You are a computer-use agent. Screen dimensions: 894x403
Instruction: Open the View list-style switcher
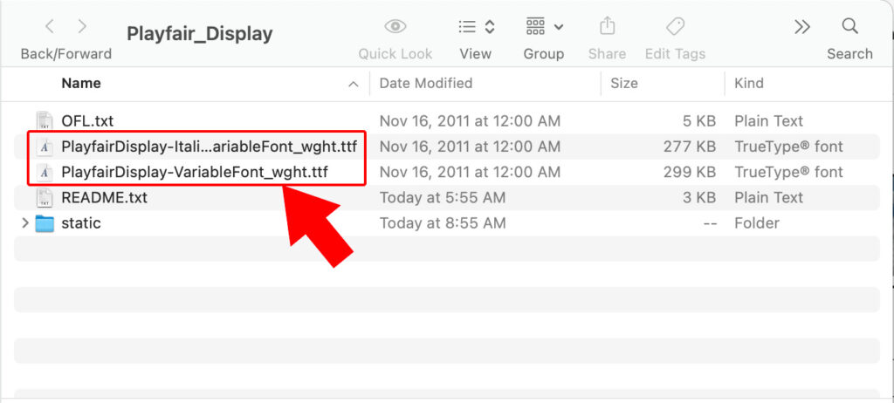[x=476, y=27]
